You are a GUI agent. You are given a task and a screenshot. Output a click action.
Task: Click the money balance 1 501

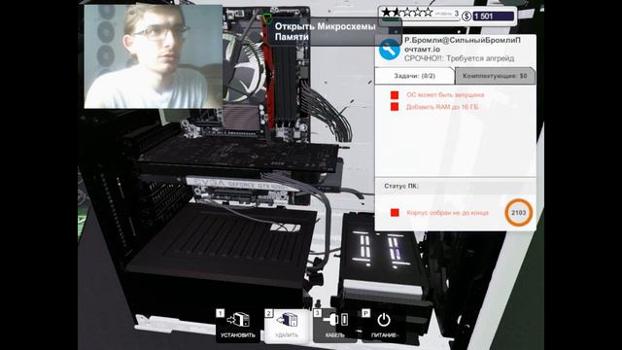[x=494, y=17]
